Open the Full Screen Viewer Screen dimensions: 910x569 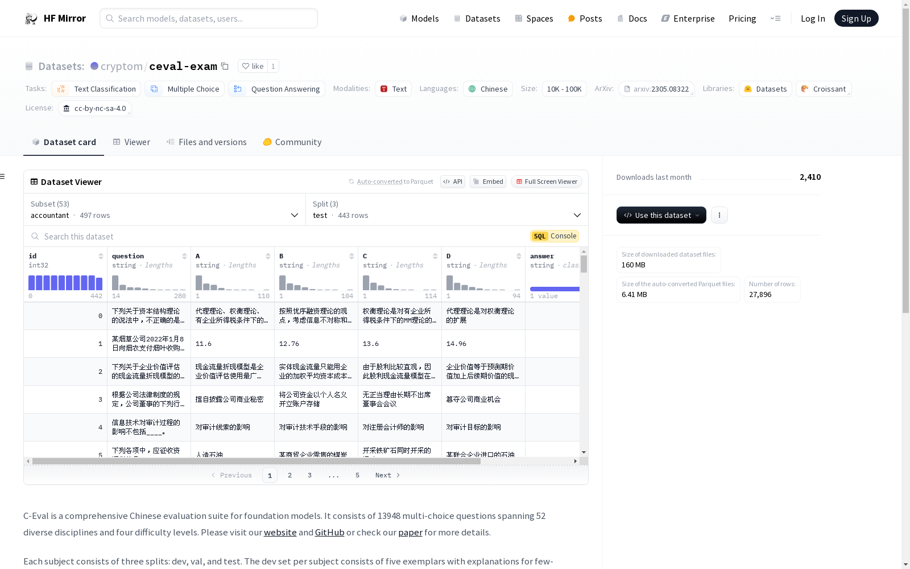[547, 182]
